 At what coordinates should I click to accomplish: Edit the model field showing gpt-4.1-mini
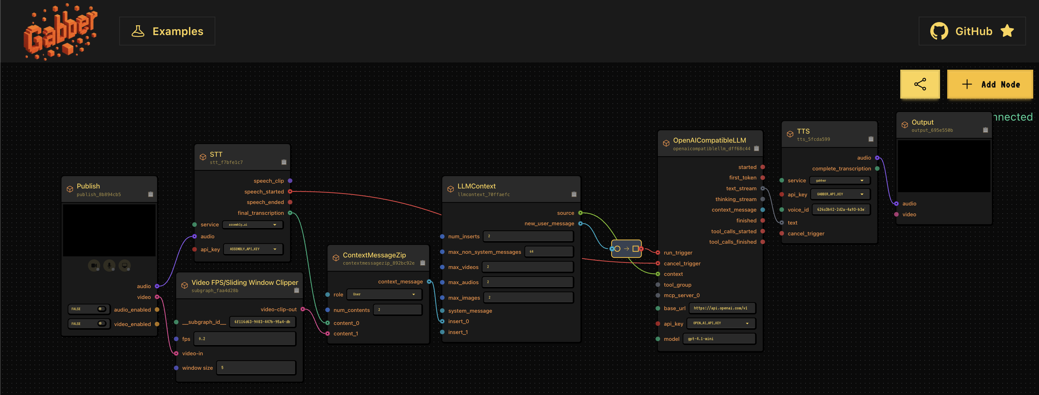click(x=719, y=339)
